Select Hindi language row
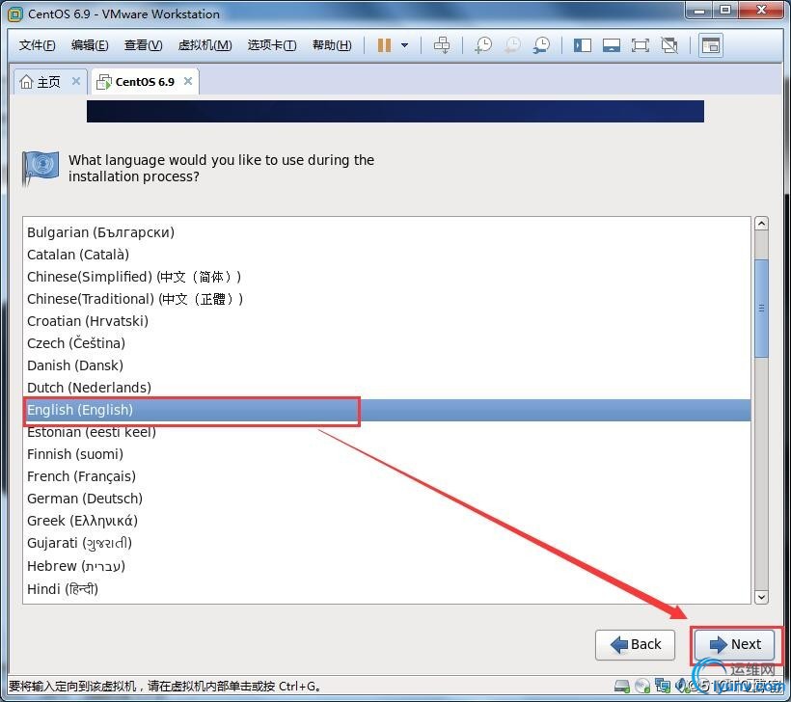Screen dimensions: 791x702 point(387,589)
